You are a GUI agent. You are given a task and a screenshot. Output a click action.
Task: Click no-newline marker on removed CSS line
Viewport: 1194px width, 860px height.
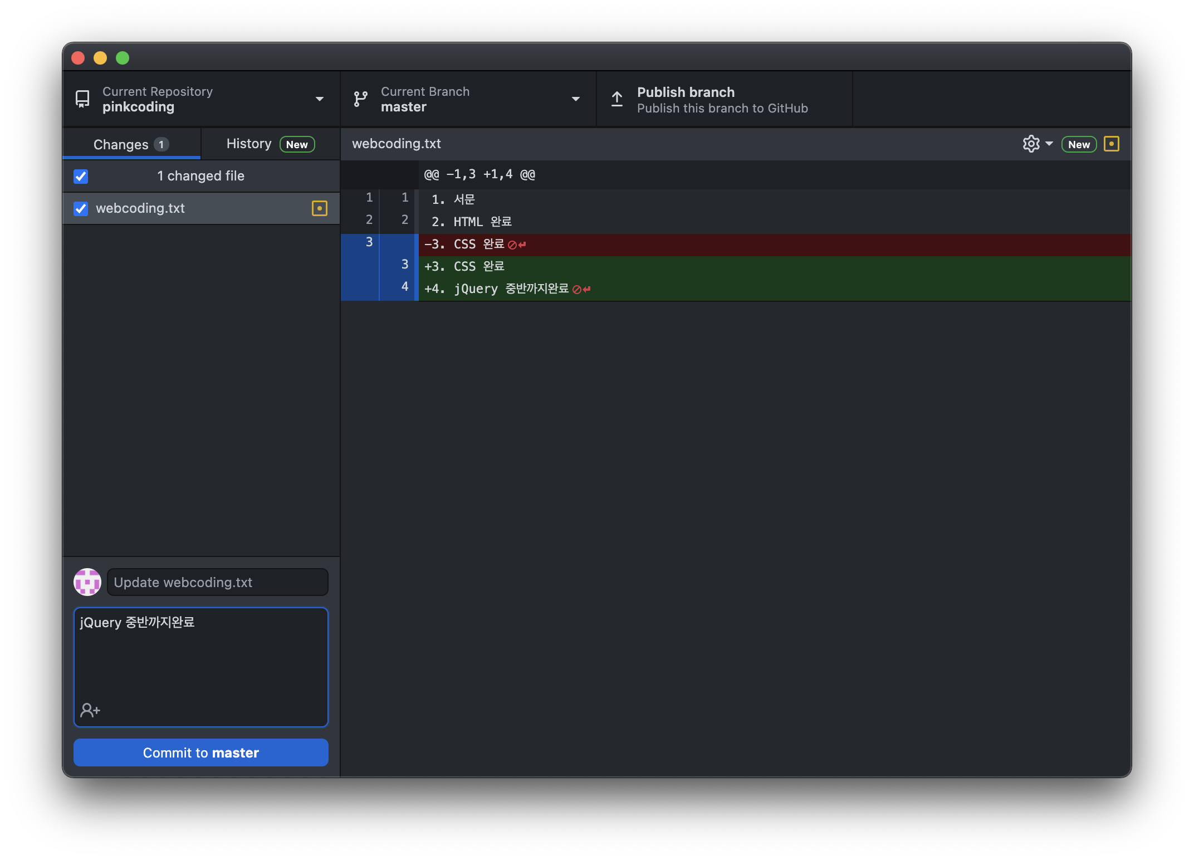coord(517,245)
